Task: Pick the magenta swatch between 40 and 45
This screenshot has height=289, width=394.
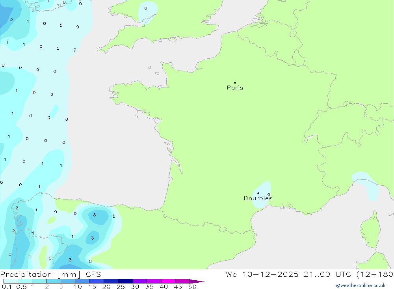Action: pos(168,281)
